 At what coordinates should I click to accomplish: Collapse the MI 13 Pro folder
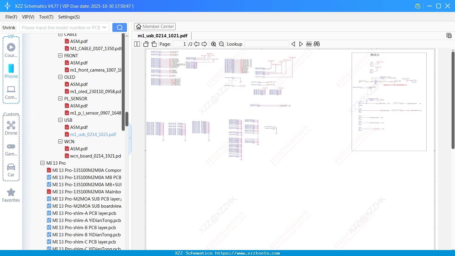click(x=42, y=163)
